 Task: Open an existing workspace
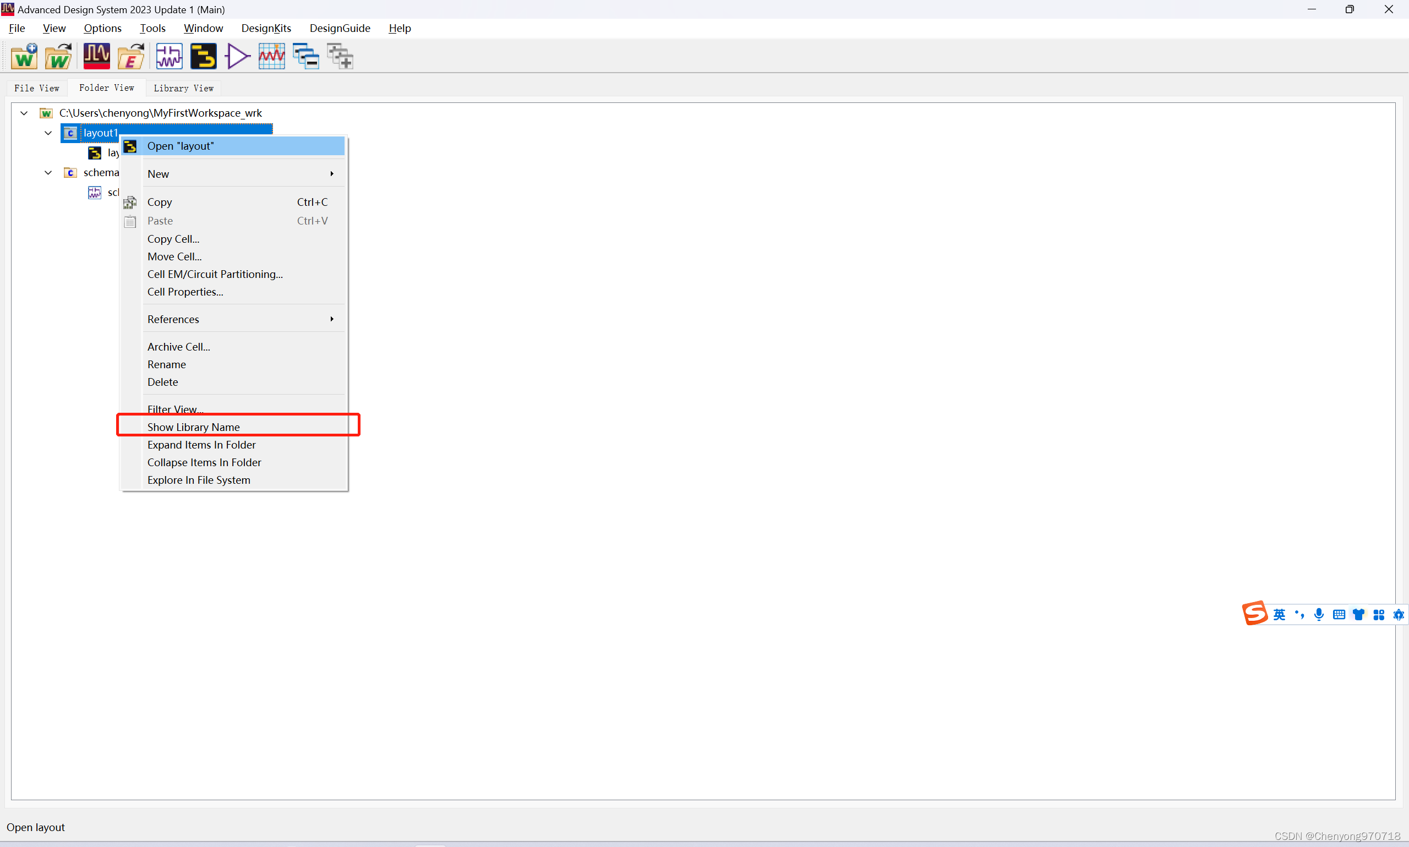point(59,56)
